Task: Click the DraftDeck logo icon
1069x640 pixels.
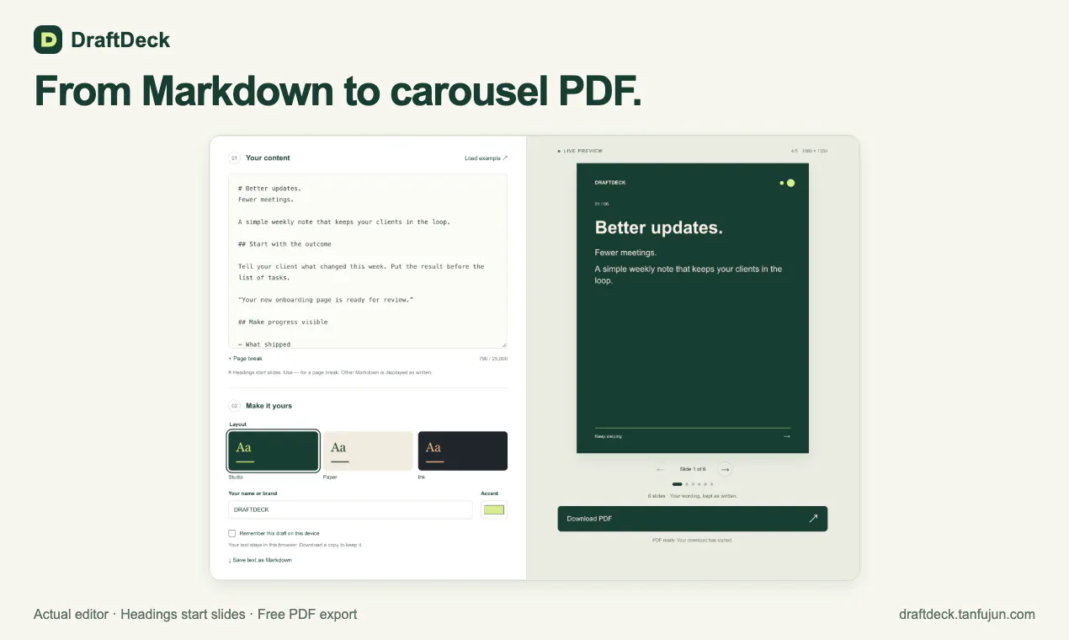Action: point(48,40)
